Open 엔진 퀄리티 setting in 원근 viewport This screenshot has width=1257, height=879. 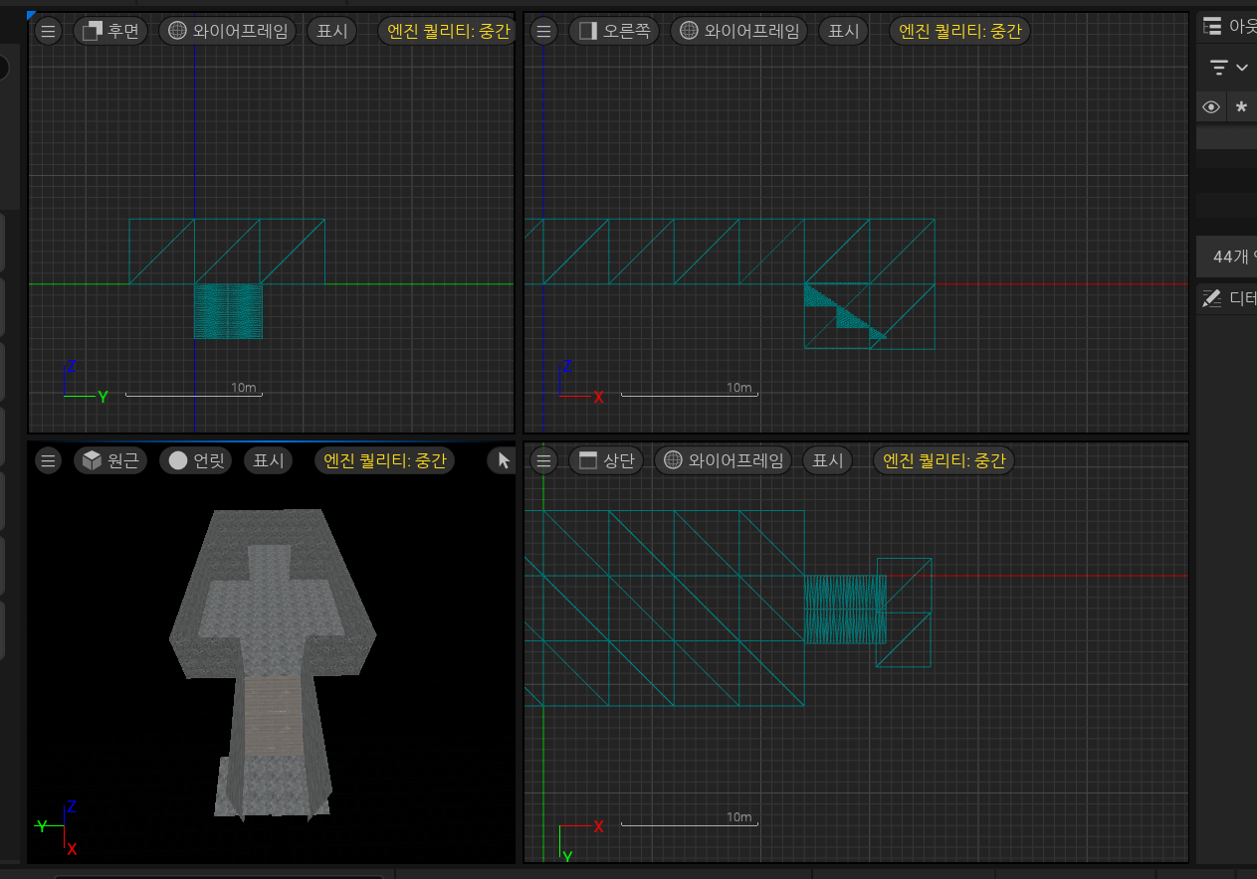[384, 460]
